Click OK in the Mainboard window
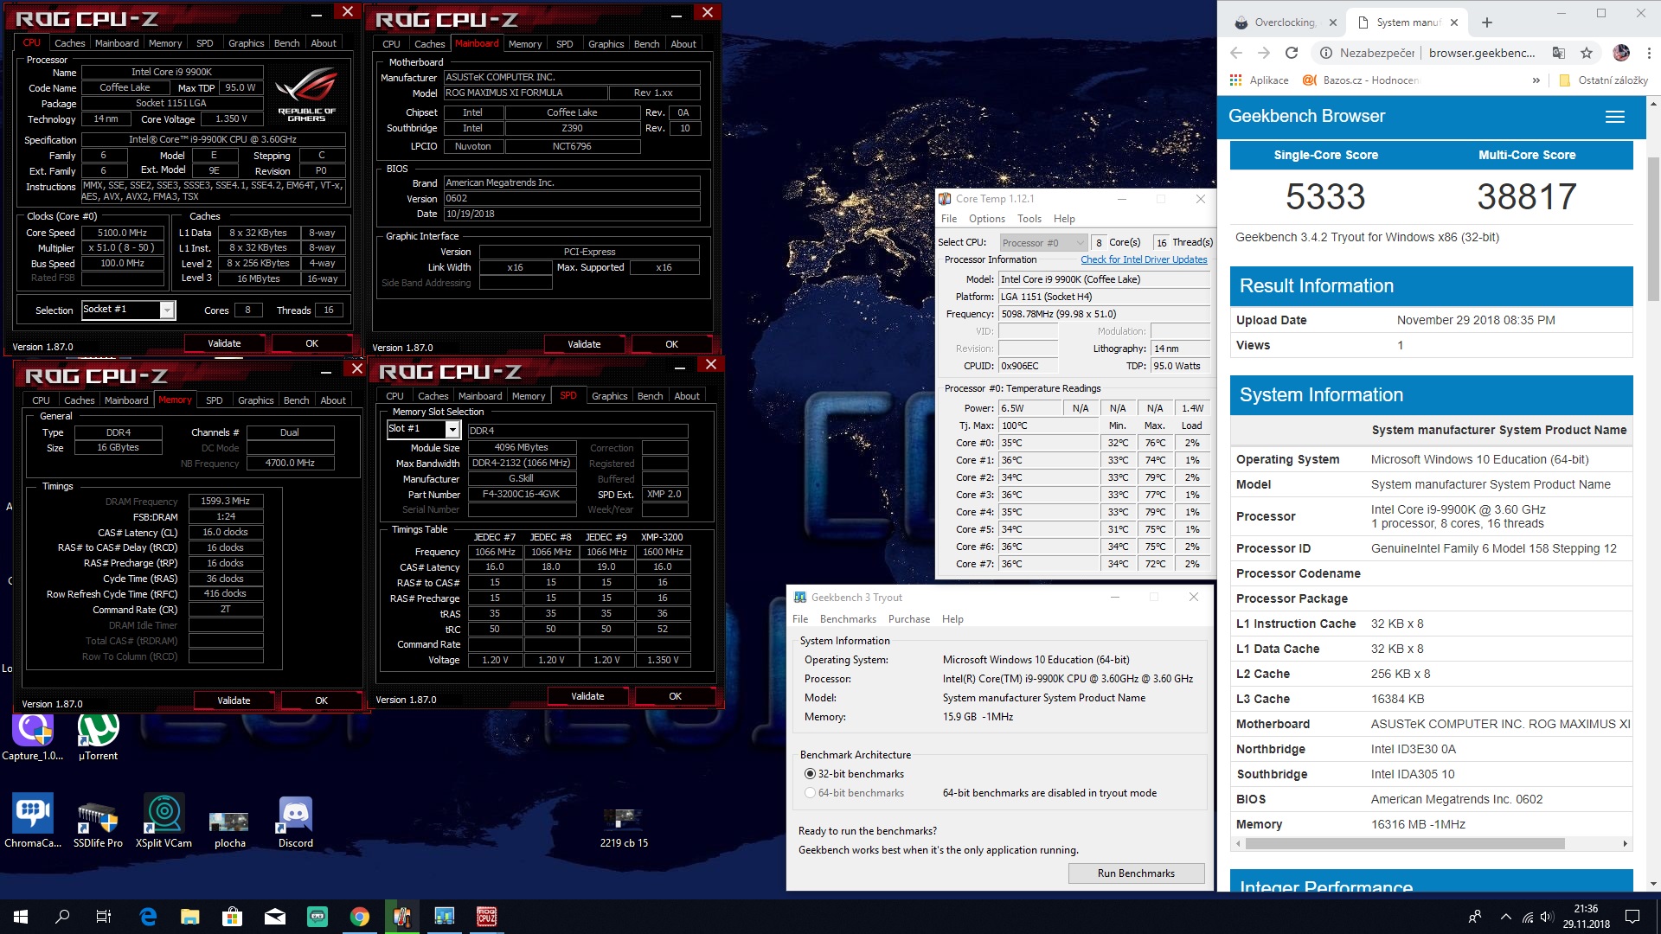 [x=671, y=344]
